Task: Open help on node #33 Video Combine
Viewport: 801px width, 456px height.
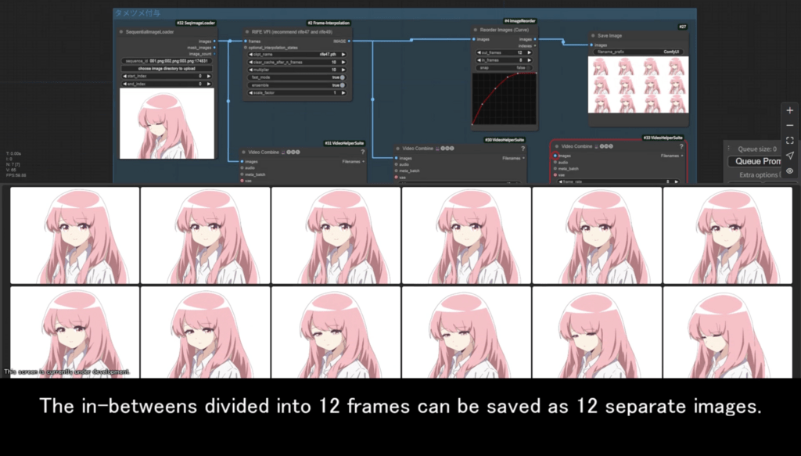Action: (681, 146)
